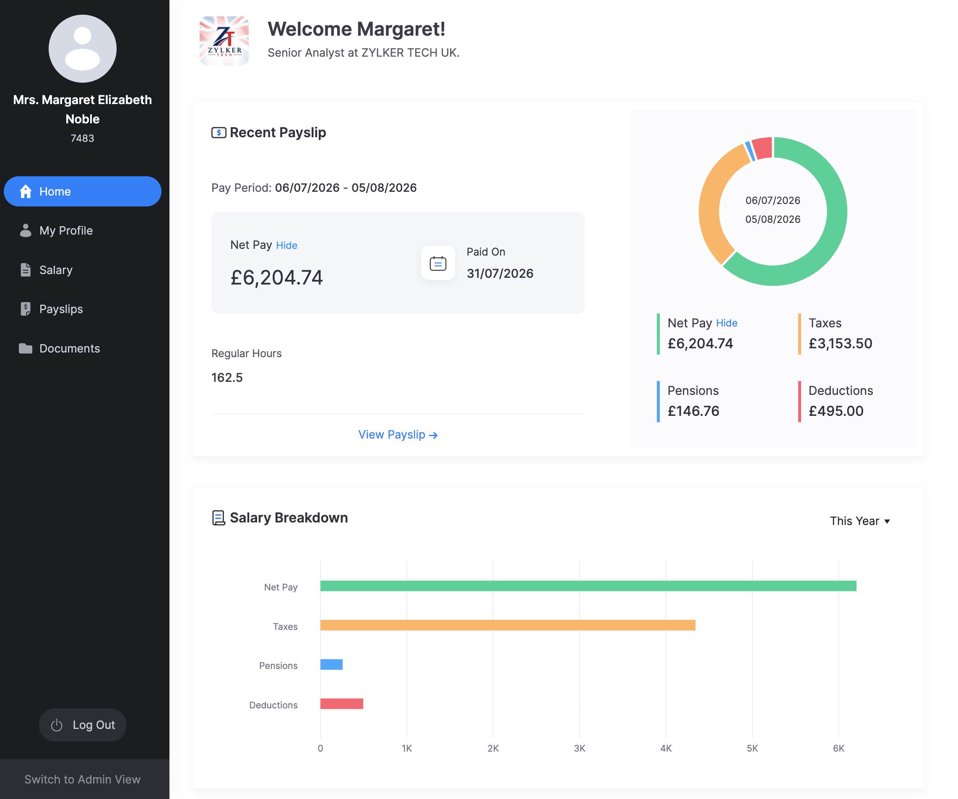This screenshot has height=799, width=958.
Task: Click the blue Pensions bar
Action: point(331,664)
